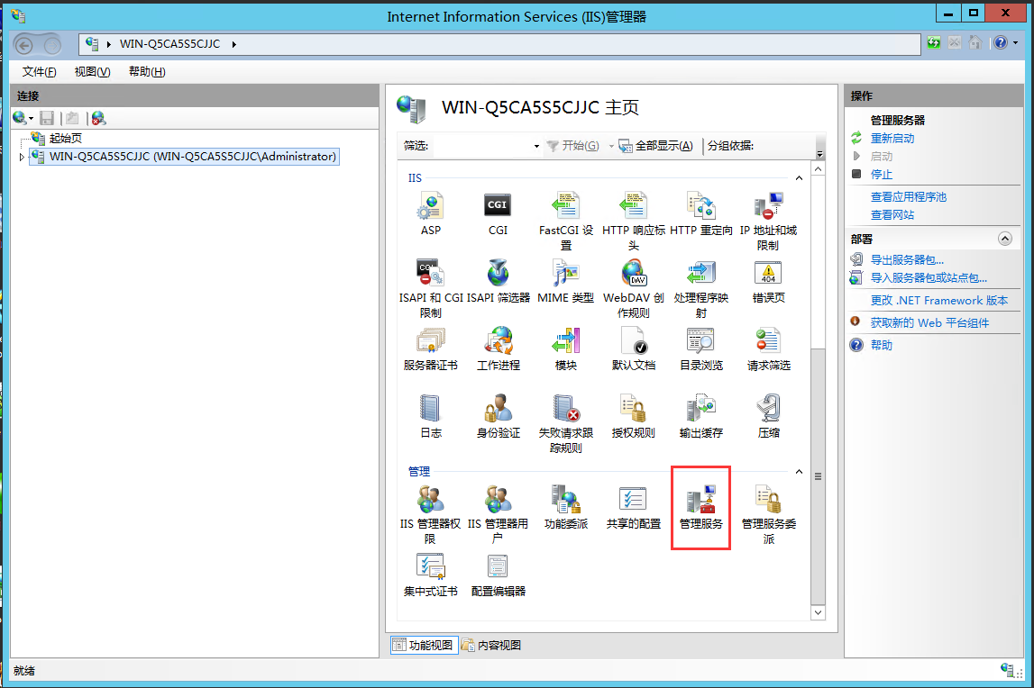Viewport: 1034px width, 688px height.
Task: Open 请求筛选 feature
Action: pos(768,349)
